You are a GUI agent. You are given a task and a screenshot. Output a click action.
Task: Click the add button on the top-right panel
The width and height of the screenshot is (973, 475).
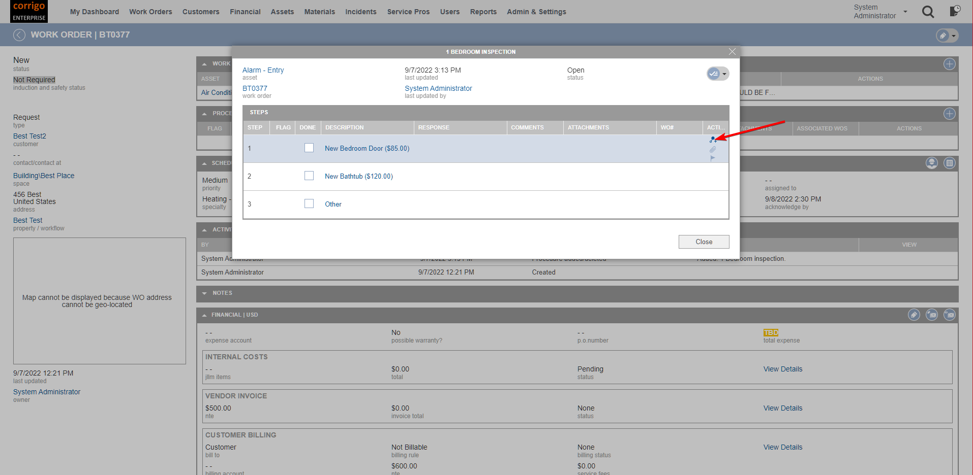click(950, 64)
